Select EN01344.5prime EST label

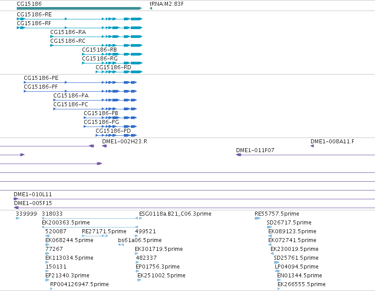pos(299,276)
